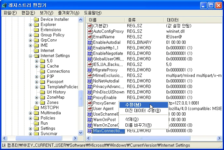Click the PrivDiscUiShown DWORD icon
The image size is (224, 150).
[x=90, y=92]
